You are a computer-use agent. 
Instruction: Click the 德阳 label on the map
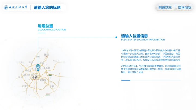pos(46,55)
